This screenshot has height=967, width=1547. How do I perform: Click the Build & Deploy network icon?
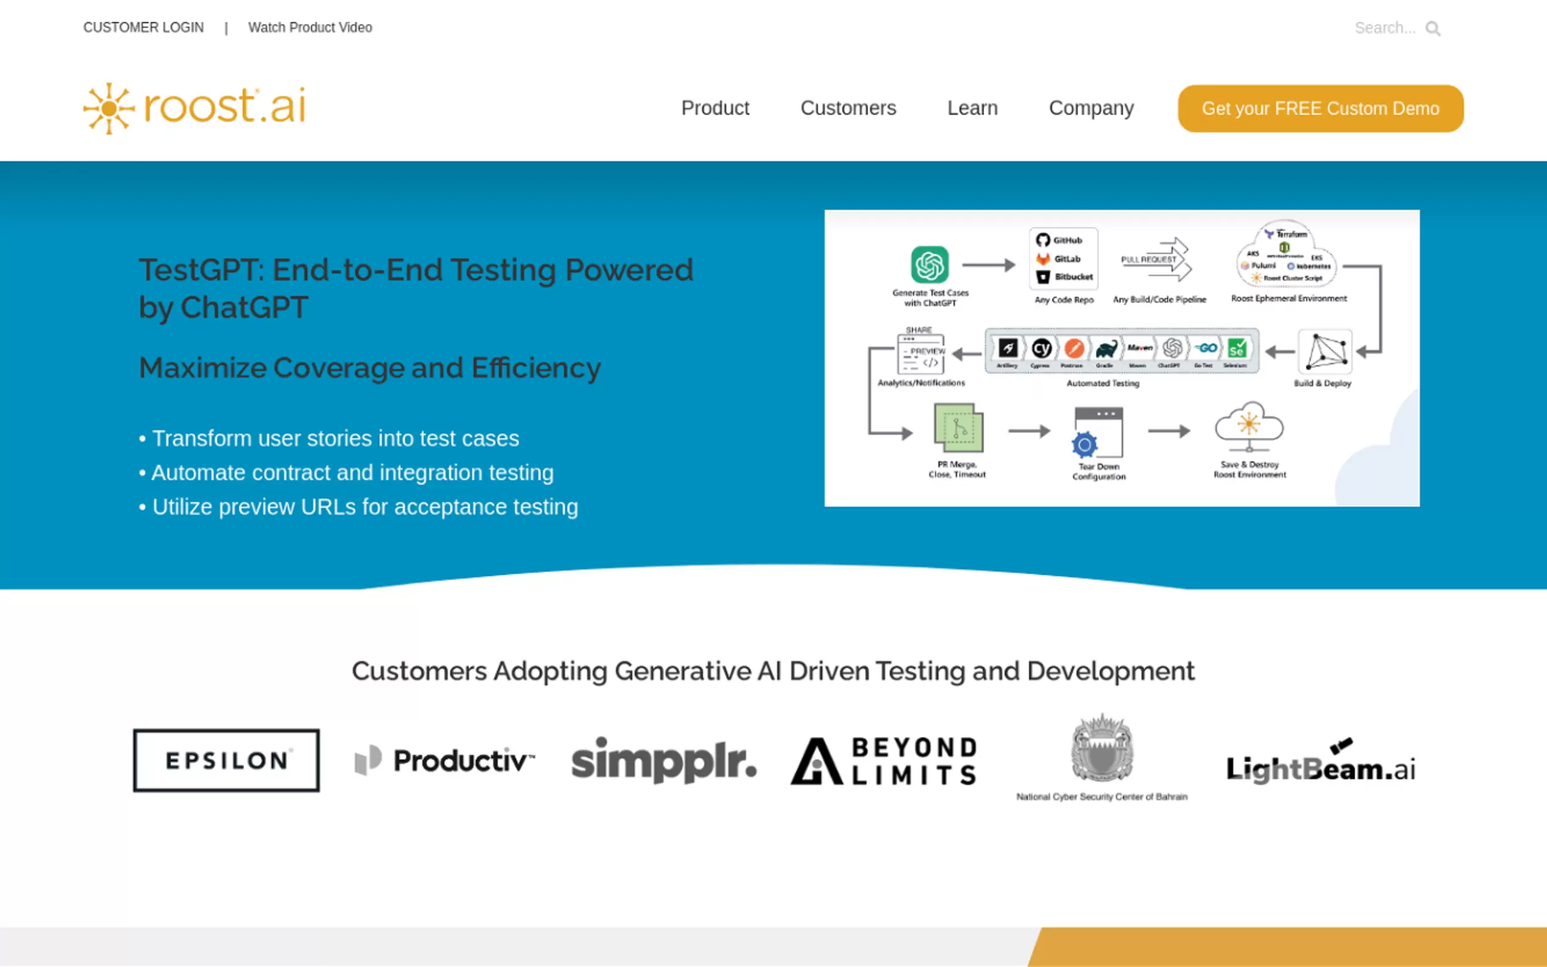click(x=1325, y=351)
